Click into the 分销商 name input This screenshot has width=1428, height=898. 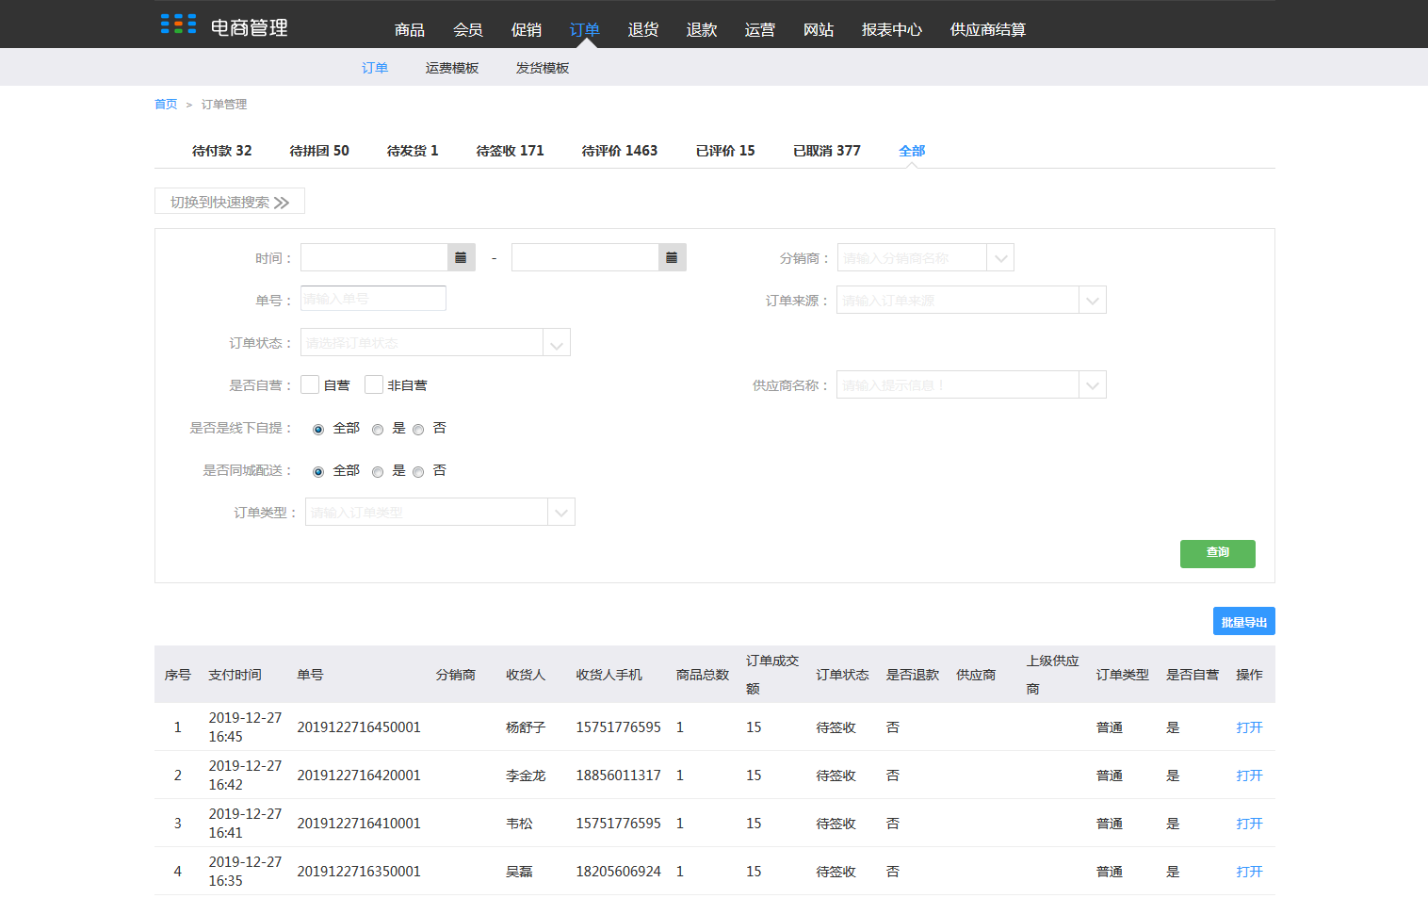pyautogui.click(x=912, y=257)
